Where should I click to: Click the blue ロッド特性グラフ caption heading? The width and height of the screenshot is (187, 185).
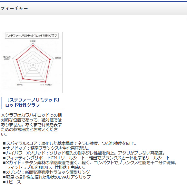click(32, 102)
